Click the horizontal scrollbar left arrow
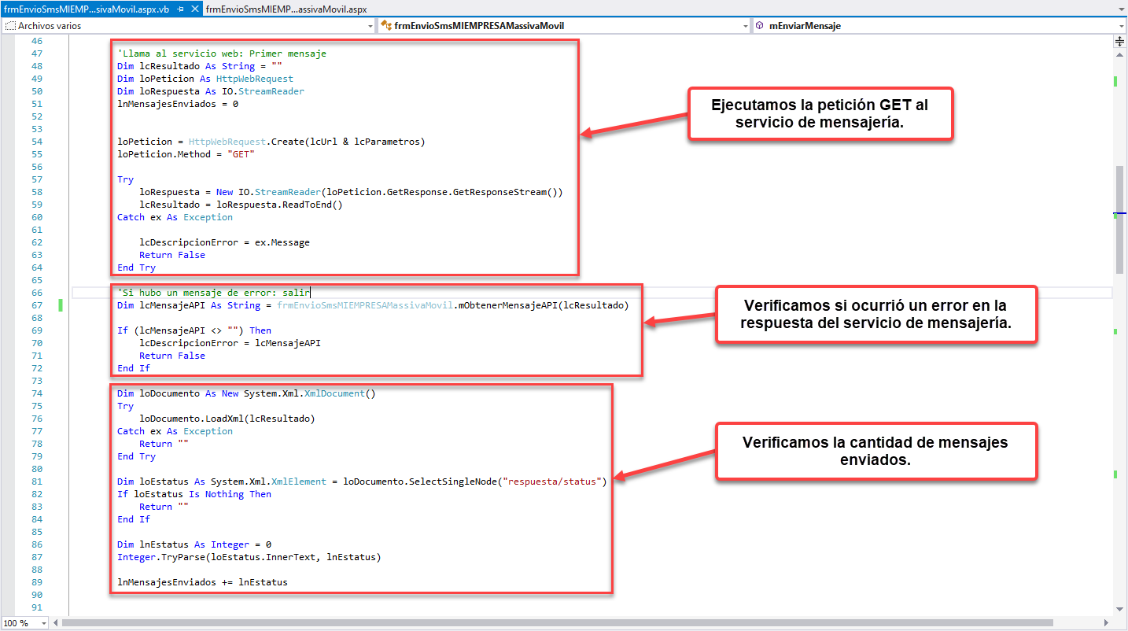Image resolution: width=1128 pixels, height=631 pixels. tap(56, 622)
